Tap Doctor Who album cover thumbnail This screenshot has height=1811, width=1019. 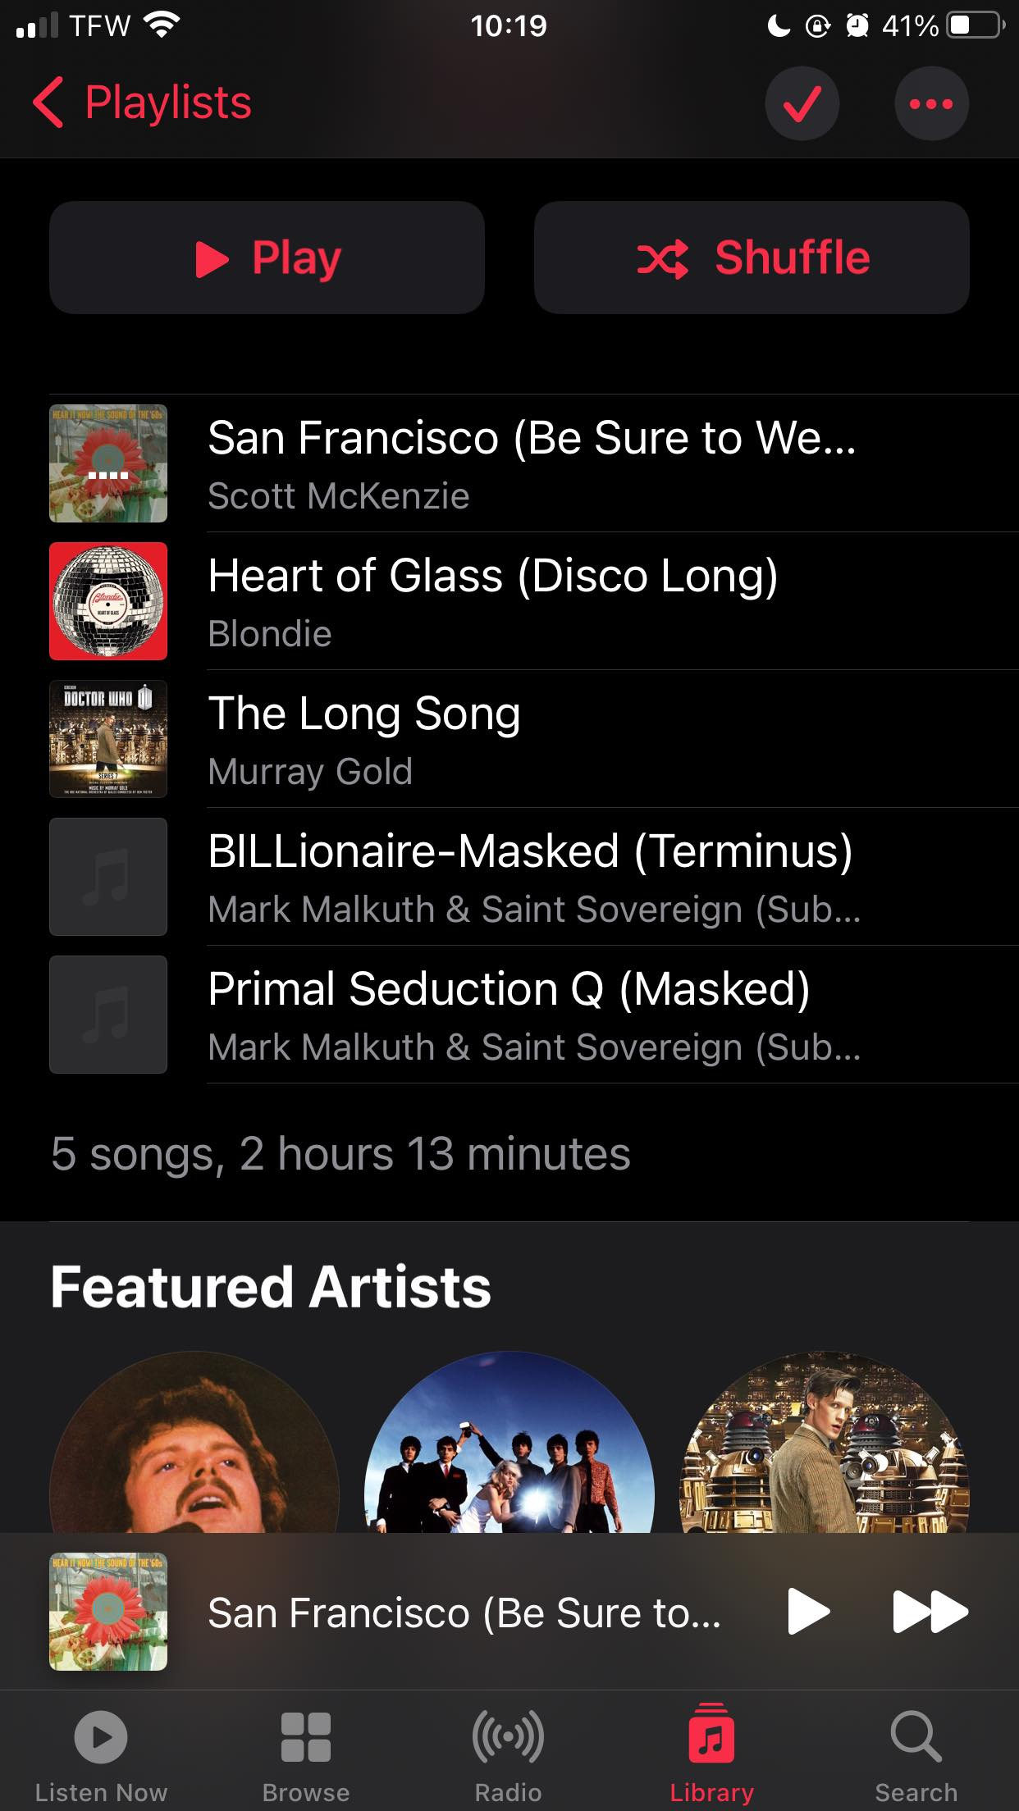108,739
